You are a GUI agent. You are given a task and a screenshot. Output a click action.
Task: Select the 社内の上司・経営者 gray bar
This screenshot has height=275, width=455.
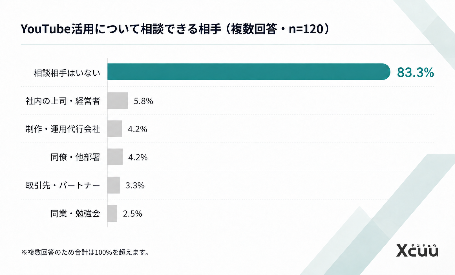(118, 101)
